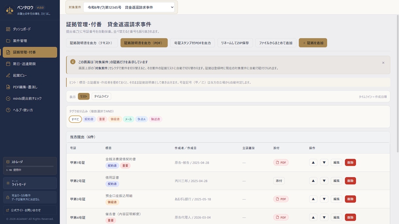
Task: Click リネームしてZIP保存 button
Action: (x=235, y=43)
